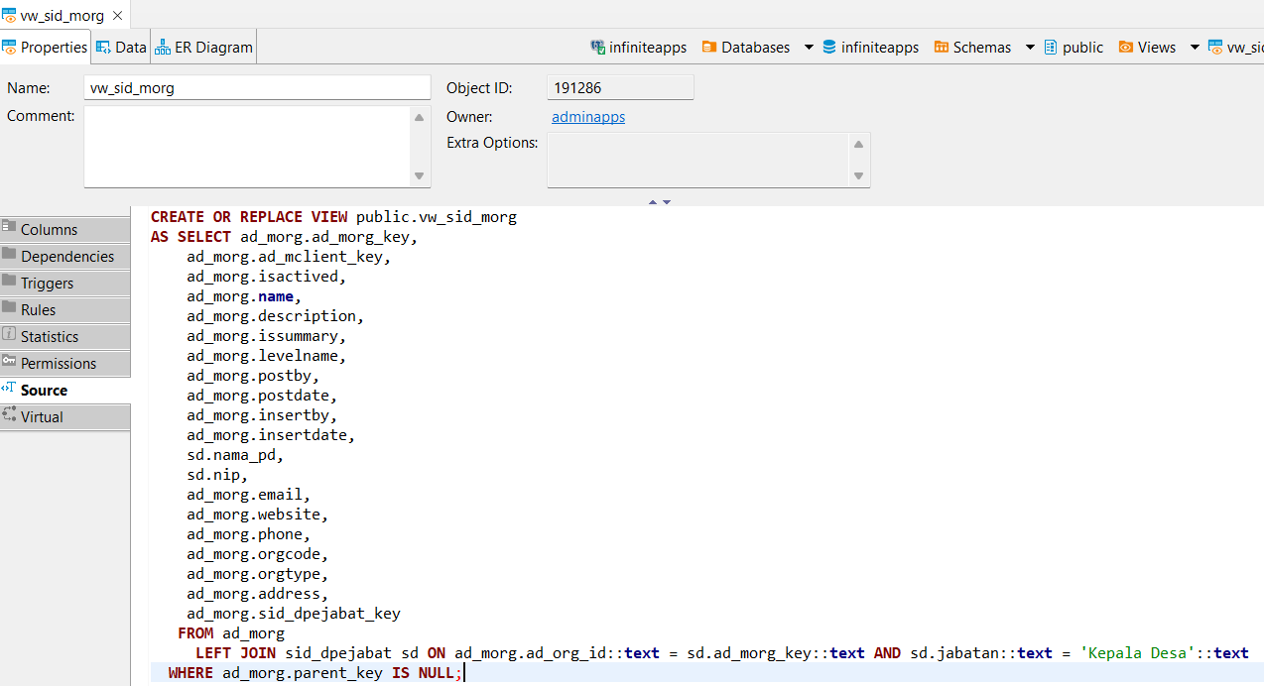The image size is (1264, 686).
Task: Select the Triggers side tab
Action: pyautogui.click(x=47, y=284)
